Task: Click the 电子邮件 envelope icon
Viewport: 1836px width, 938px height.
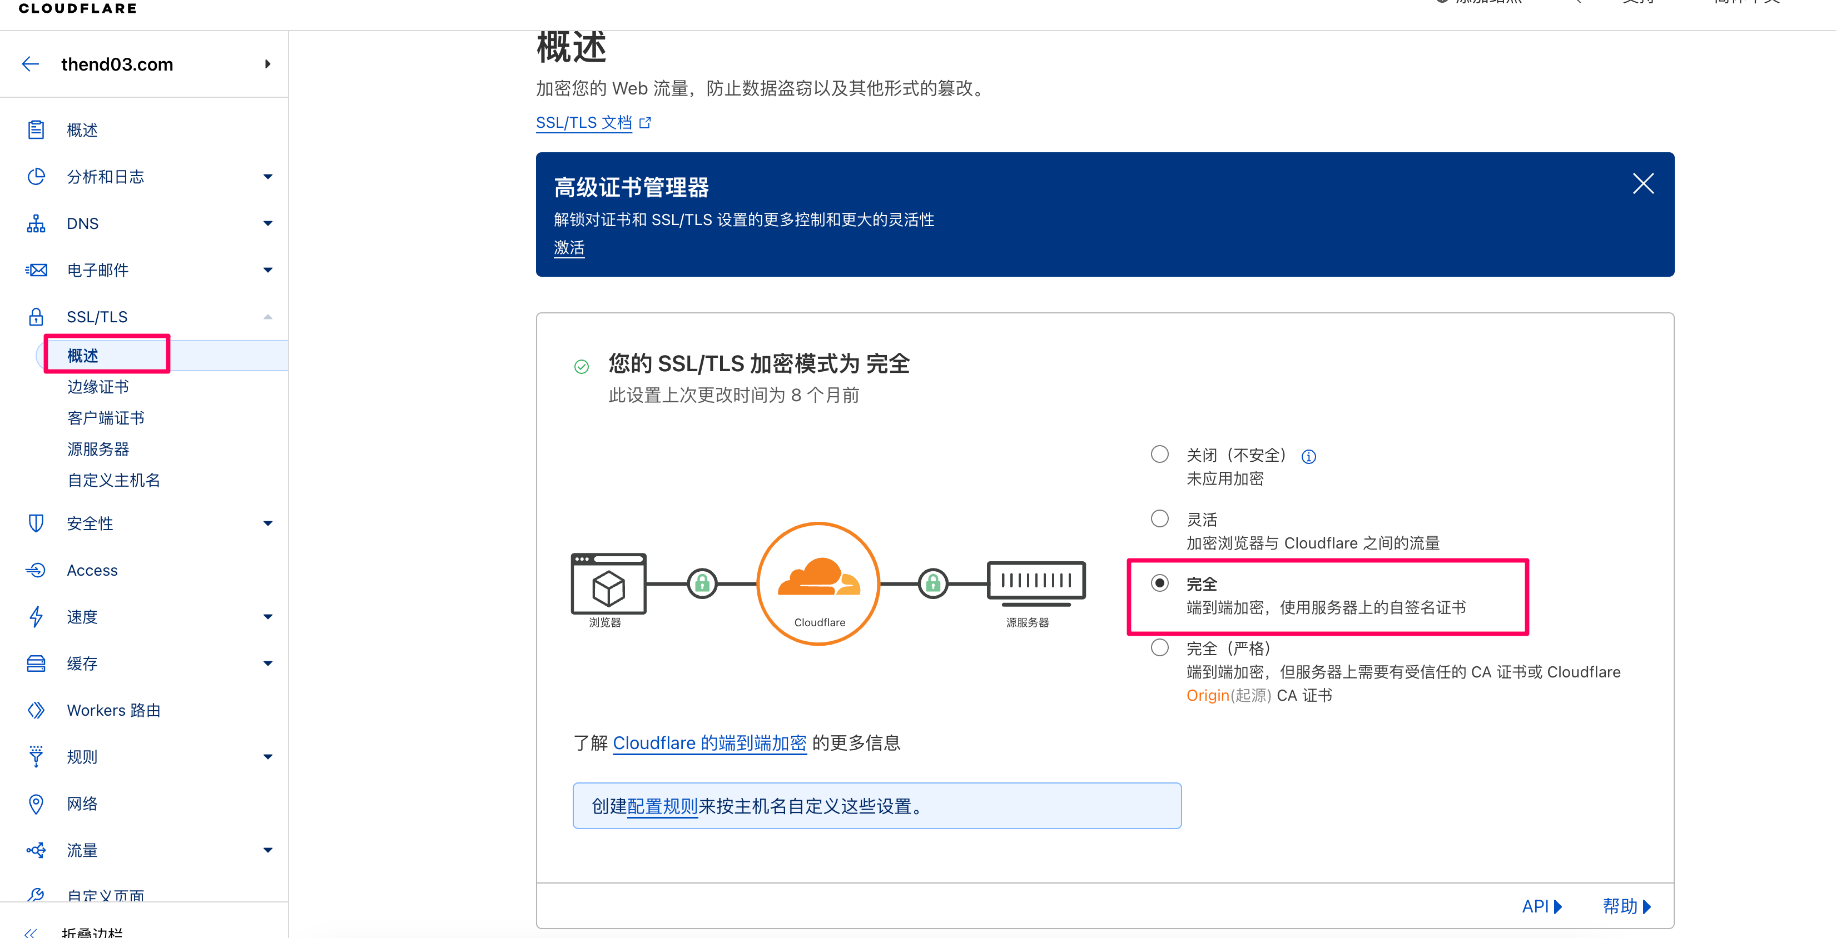Action: pyautogui.click(x=36, y=270)
